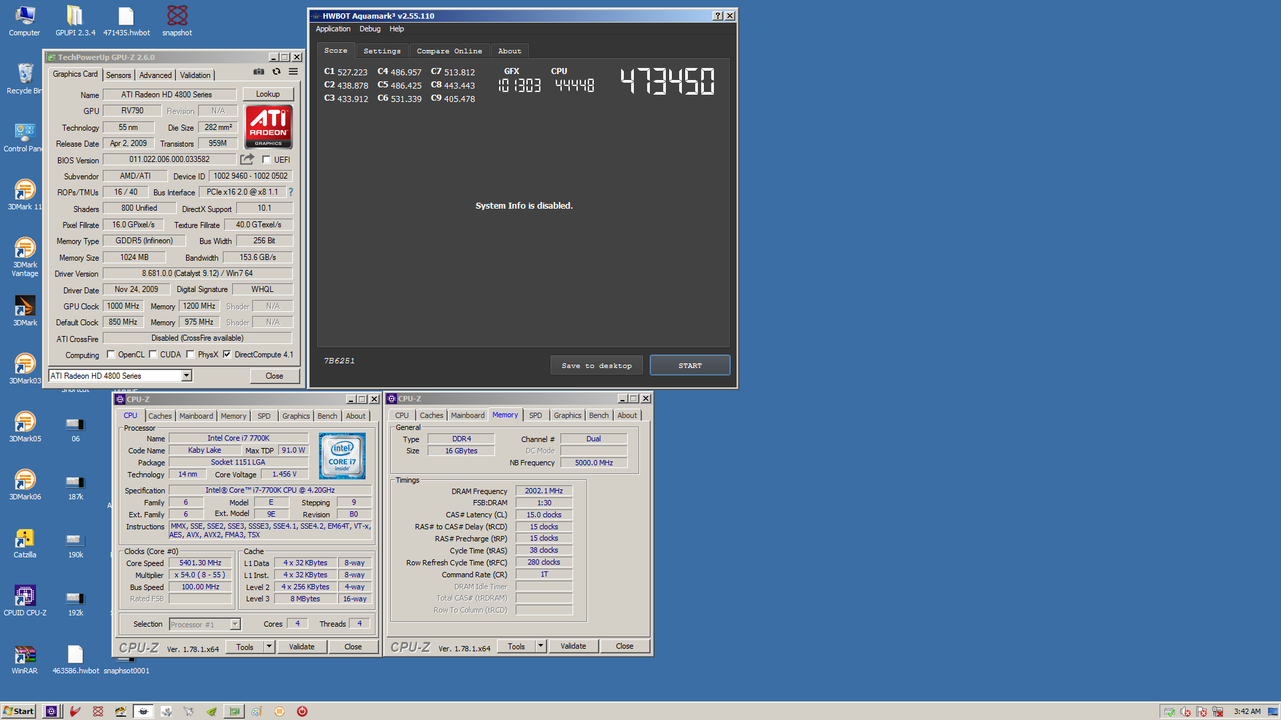Click the Aquamark total score 473450
This screenshot has width=1281, height=720.
[x=667, y=81]
